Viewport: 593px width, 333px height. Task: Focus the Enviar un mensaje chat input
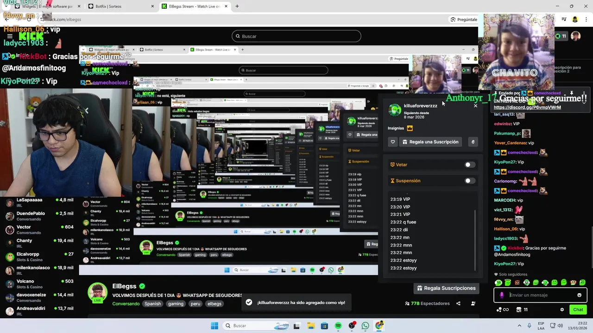[x=540, y=295]
